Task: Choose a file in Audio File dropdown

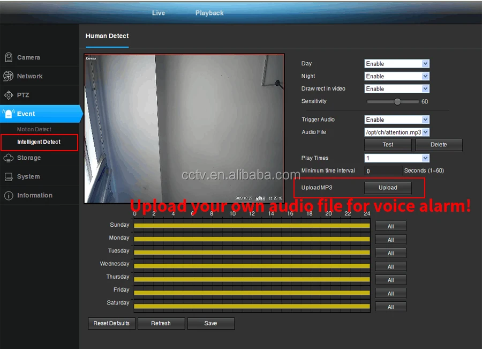Action: (x=397, y=132)
